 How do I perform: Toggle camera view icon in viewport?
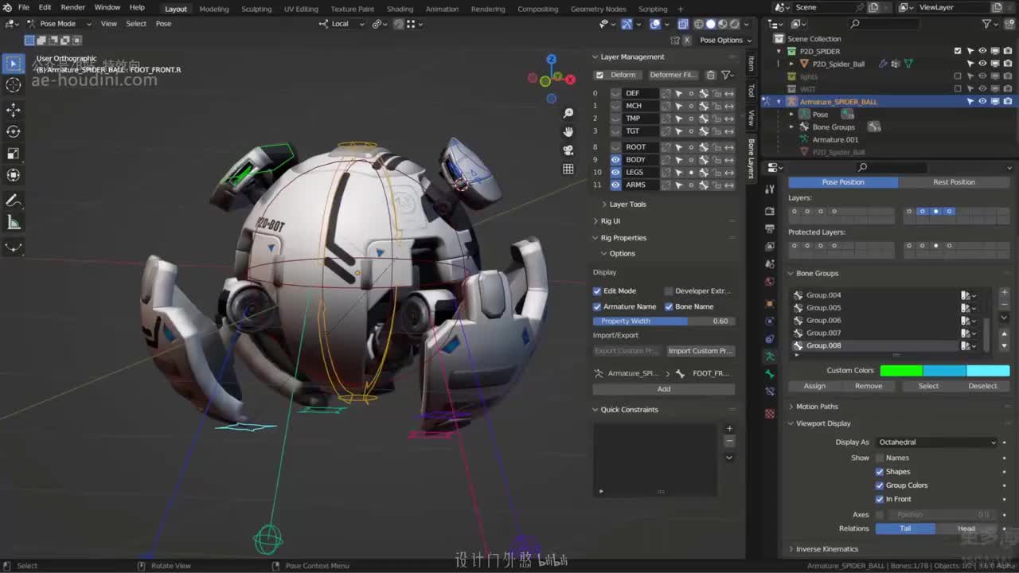pos(568,150)
